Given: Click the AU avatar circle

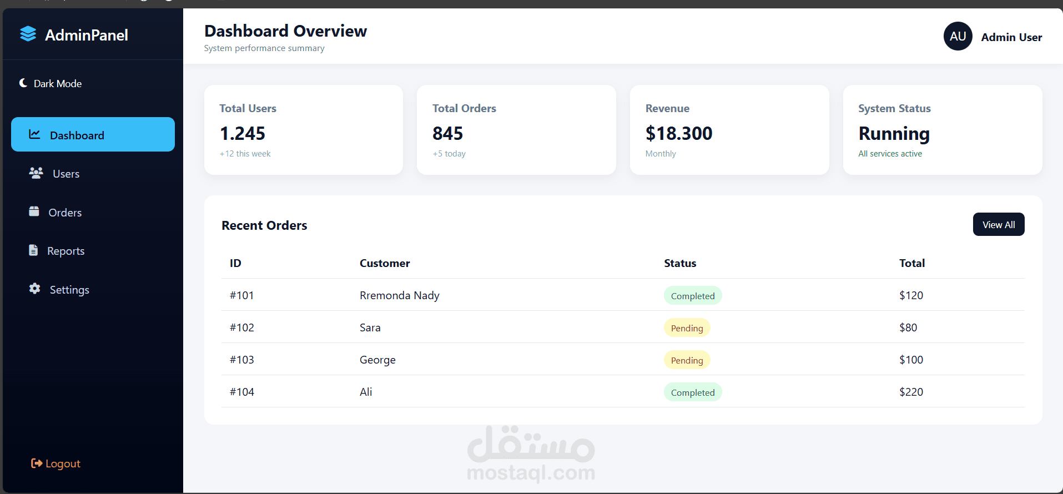Looking at the screenshot, I should 958,36.
